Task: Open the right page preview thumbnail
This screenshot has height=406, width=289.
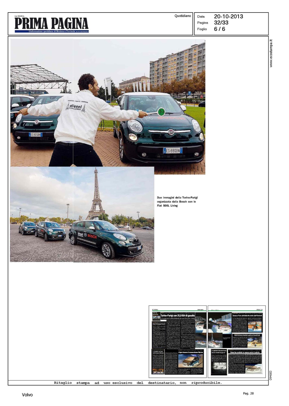Action: (x=237, y=342)
